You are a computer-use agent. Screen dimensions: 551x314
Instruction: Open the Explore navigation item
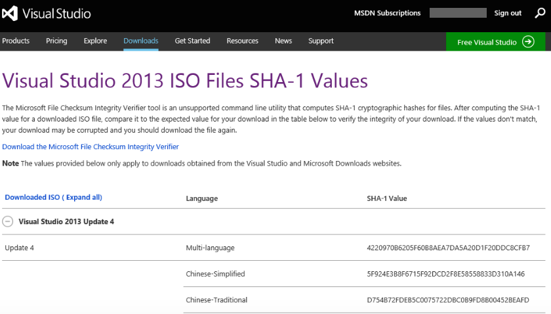[x=95, y=41]
